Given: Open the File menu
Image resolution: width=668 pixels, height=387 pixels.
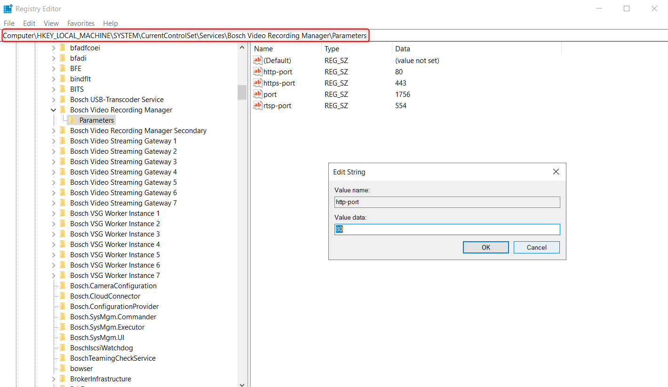Looking at the screenshot, I should click(x=9, y=23).
